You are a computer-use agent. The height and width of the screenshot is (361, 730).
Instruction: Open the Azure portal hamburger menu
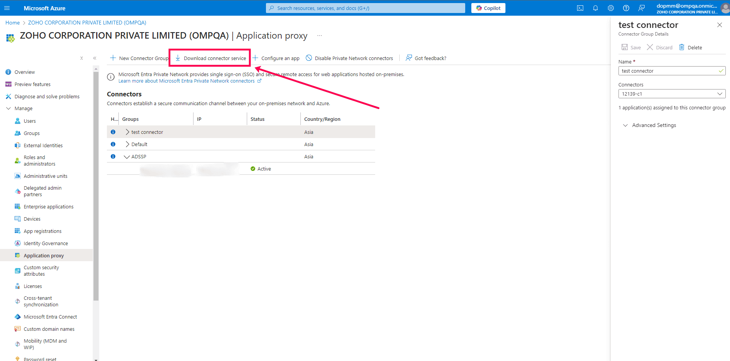tap(7, 8)
